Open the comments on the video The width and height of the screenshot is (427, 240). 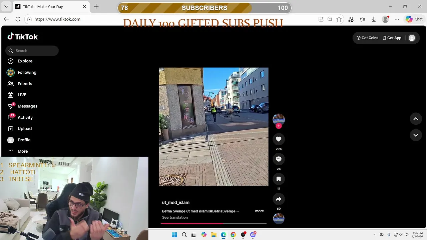pyautogui.click(x=279, y=159)
